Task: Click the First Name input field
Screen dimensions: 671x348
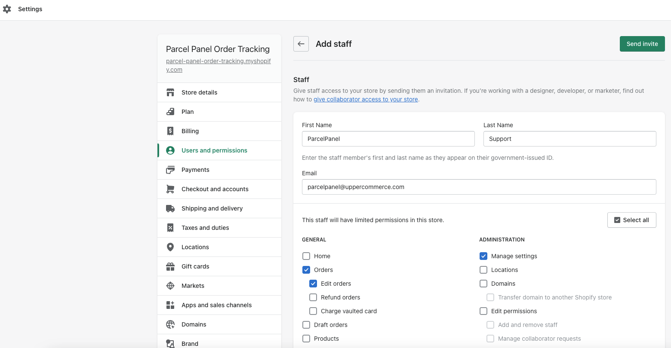Action: pos(388,139)
